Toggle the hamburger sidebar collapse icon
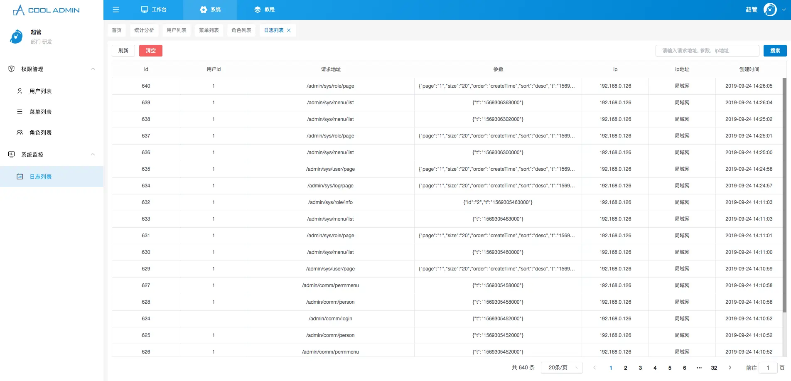The height and width of the screenshot is (381, 791). point(116,10)
